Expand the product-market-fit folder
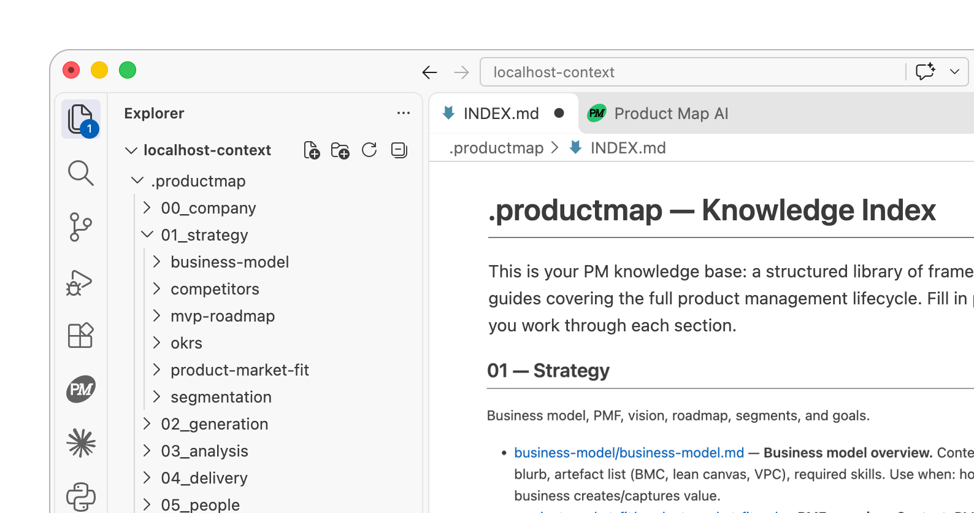Image resolution: width=974 pixels, height=513 pixels. click(x=156, y=369)
